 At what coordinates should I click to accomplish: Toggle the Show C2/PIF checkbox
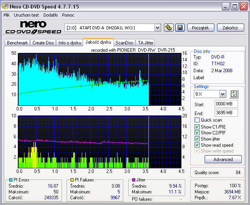coord(197,132)
